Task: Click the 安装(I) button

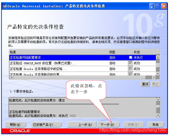Action: [134, 125]
